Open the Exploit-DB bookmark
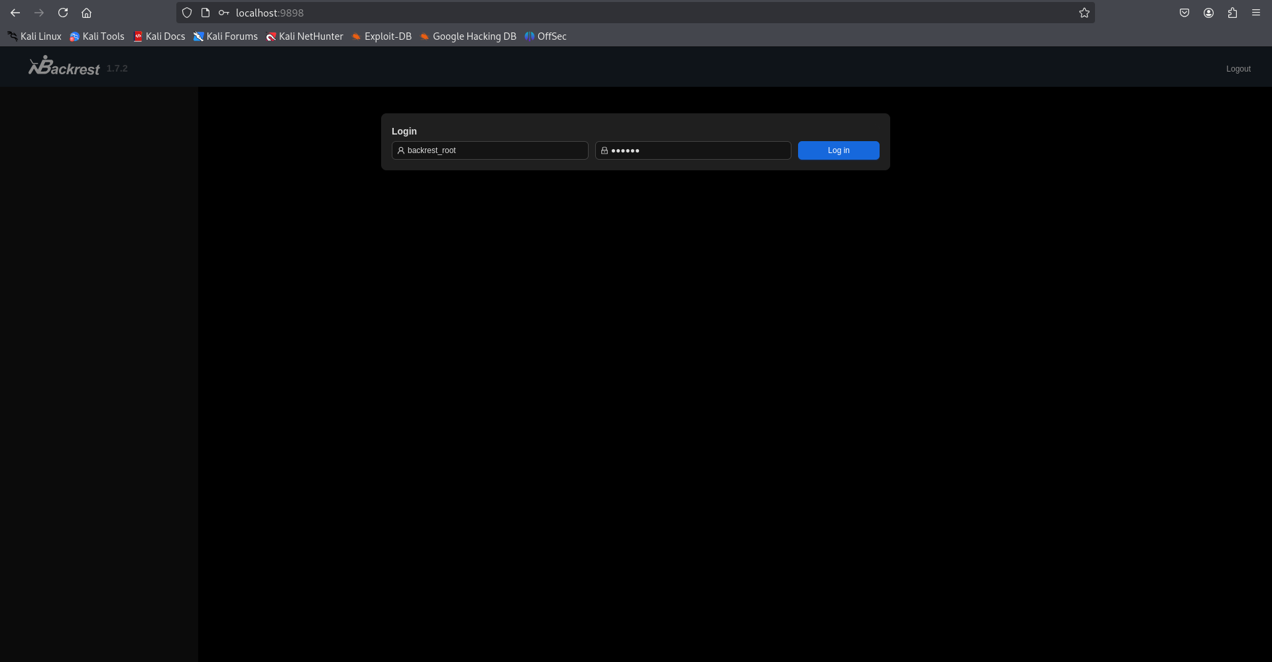1272x662 pixels. click(382, 36)
